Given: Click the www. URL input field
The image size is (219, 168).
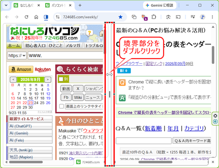Looking at the screenshot, I should 66,55.
